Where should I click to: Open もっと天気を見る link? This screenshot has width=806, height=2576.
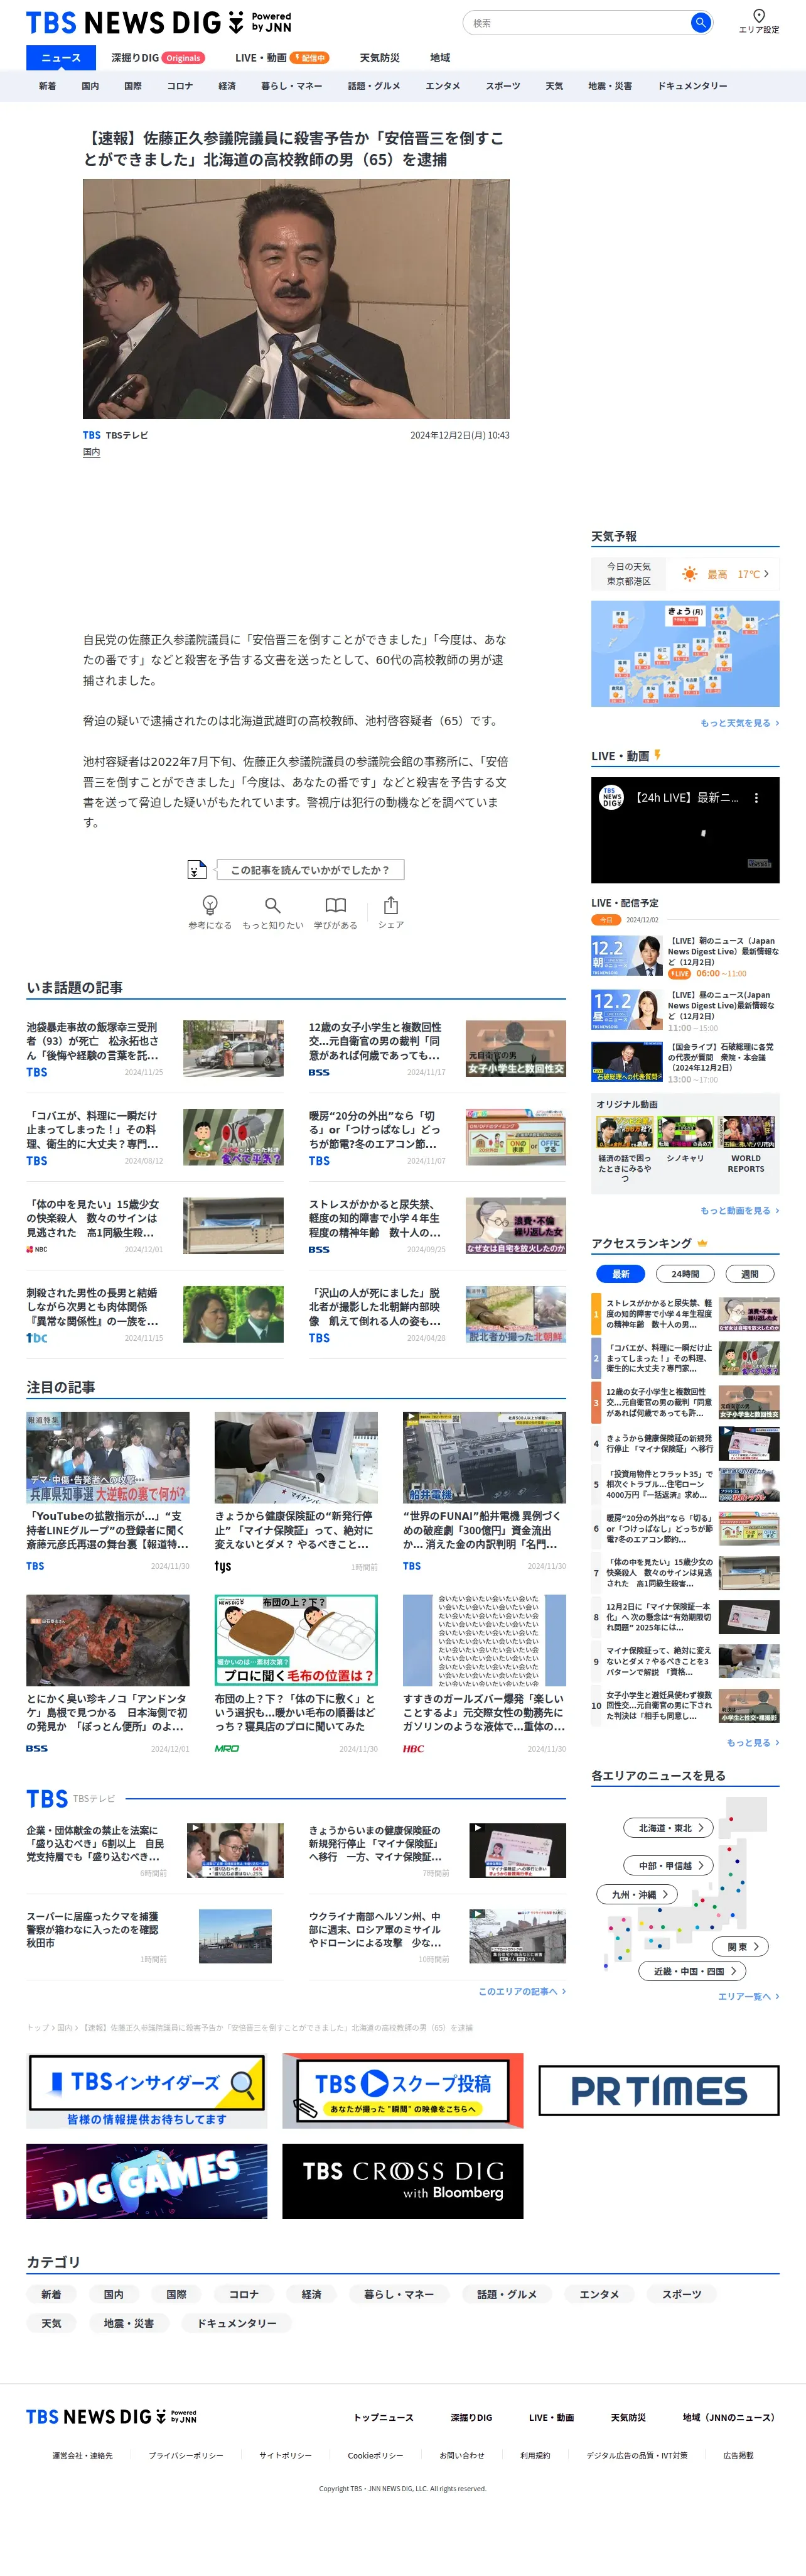pyautogui.click(x=739, y=723)
